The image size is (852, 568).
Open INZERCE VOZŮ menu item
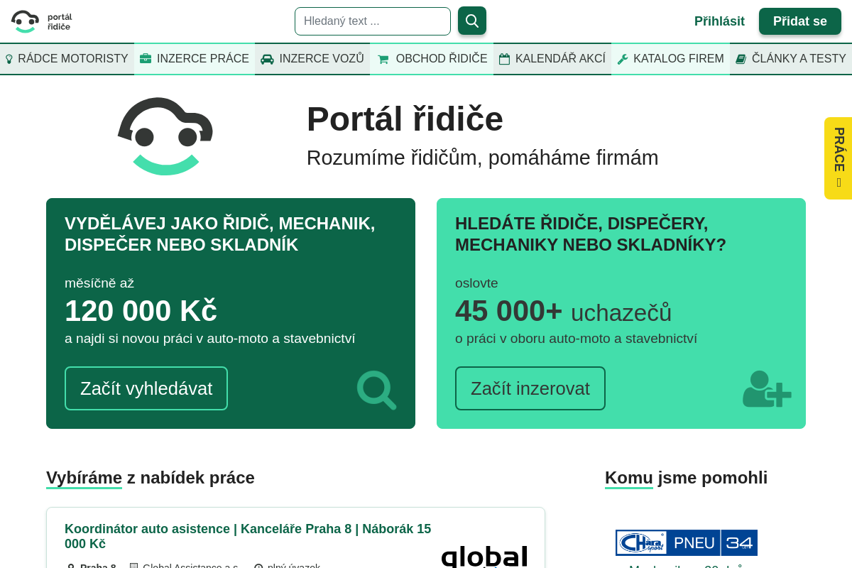point(312,59)
